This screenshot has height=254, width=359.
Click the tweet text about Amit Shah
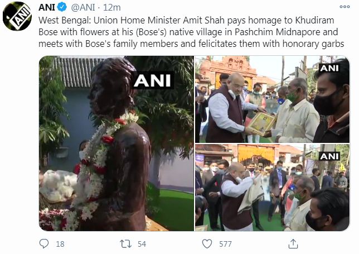(191, 32)
